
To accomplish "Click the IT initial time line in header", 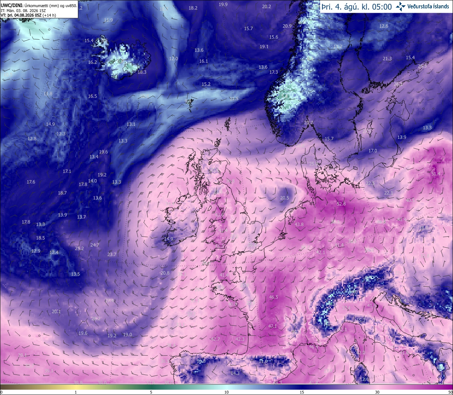I will (x=23, y=11).
